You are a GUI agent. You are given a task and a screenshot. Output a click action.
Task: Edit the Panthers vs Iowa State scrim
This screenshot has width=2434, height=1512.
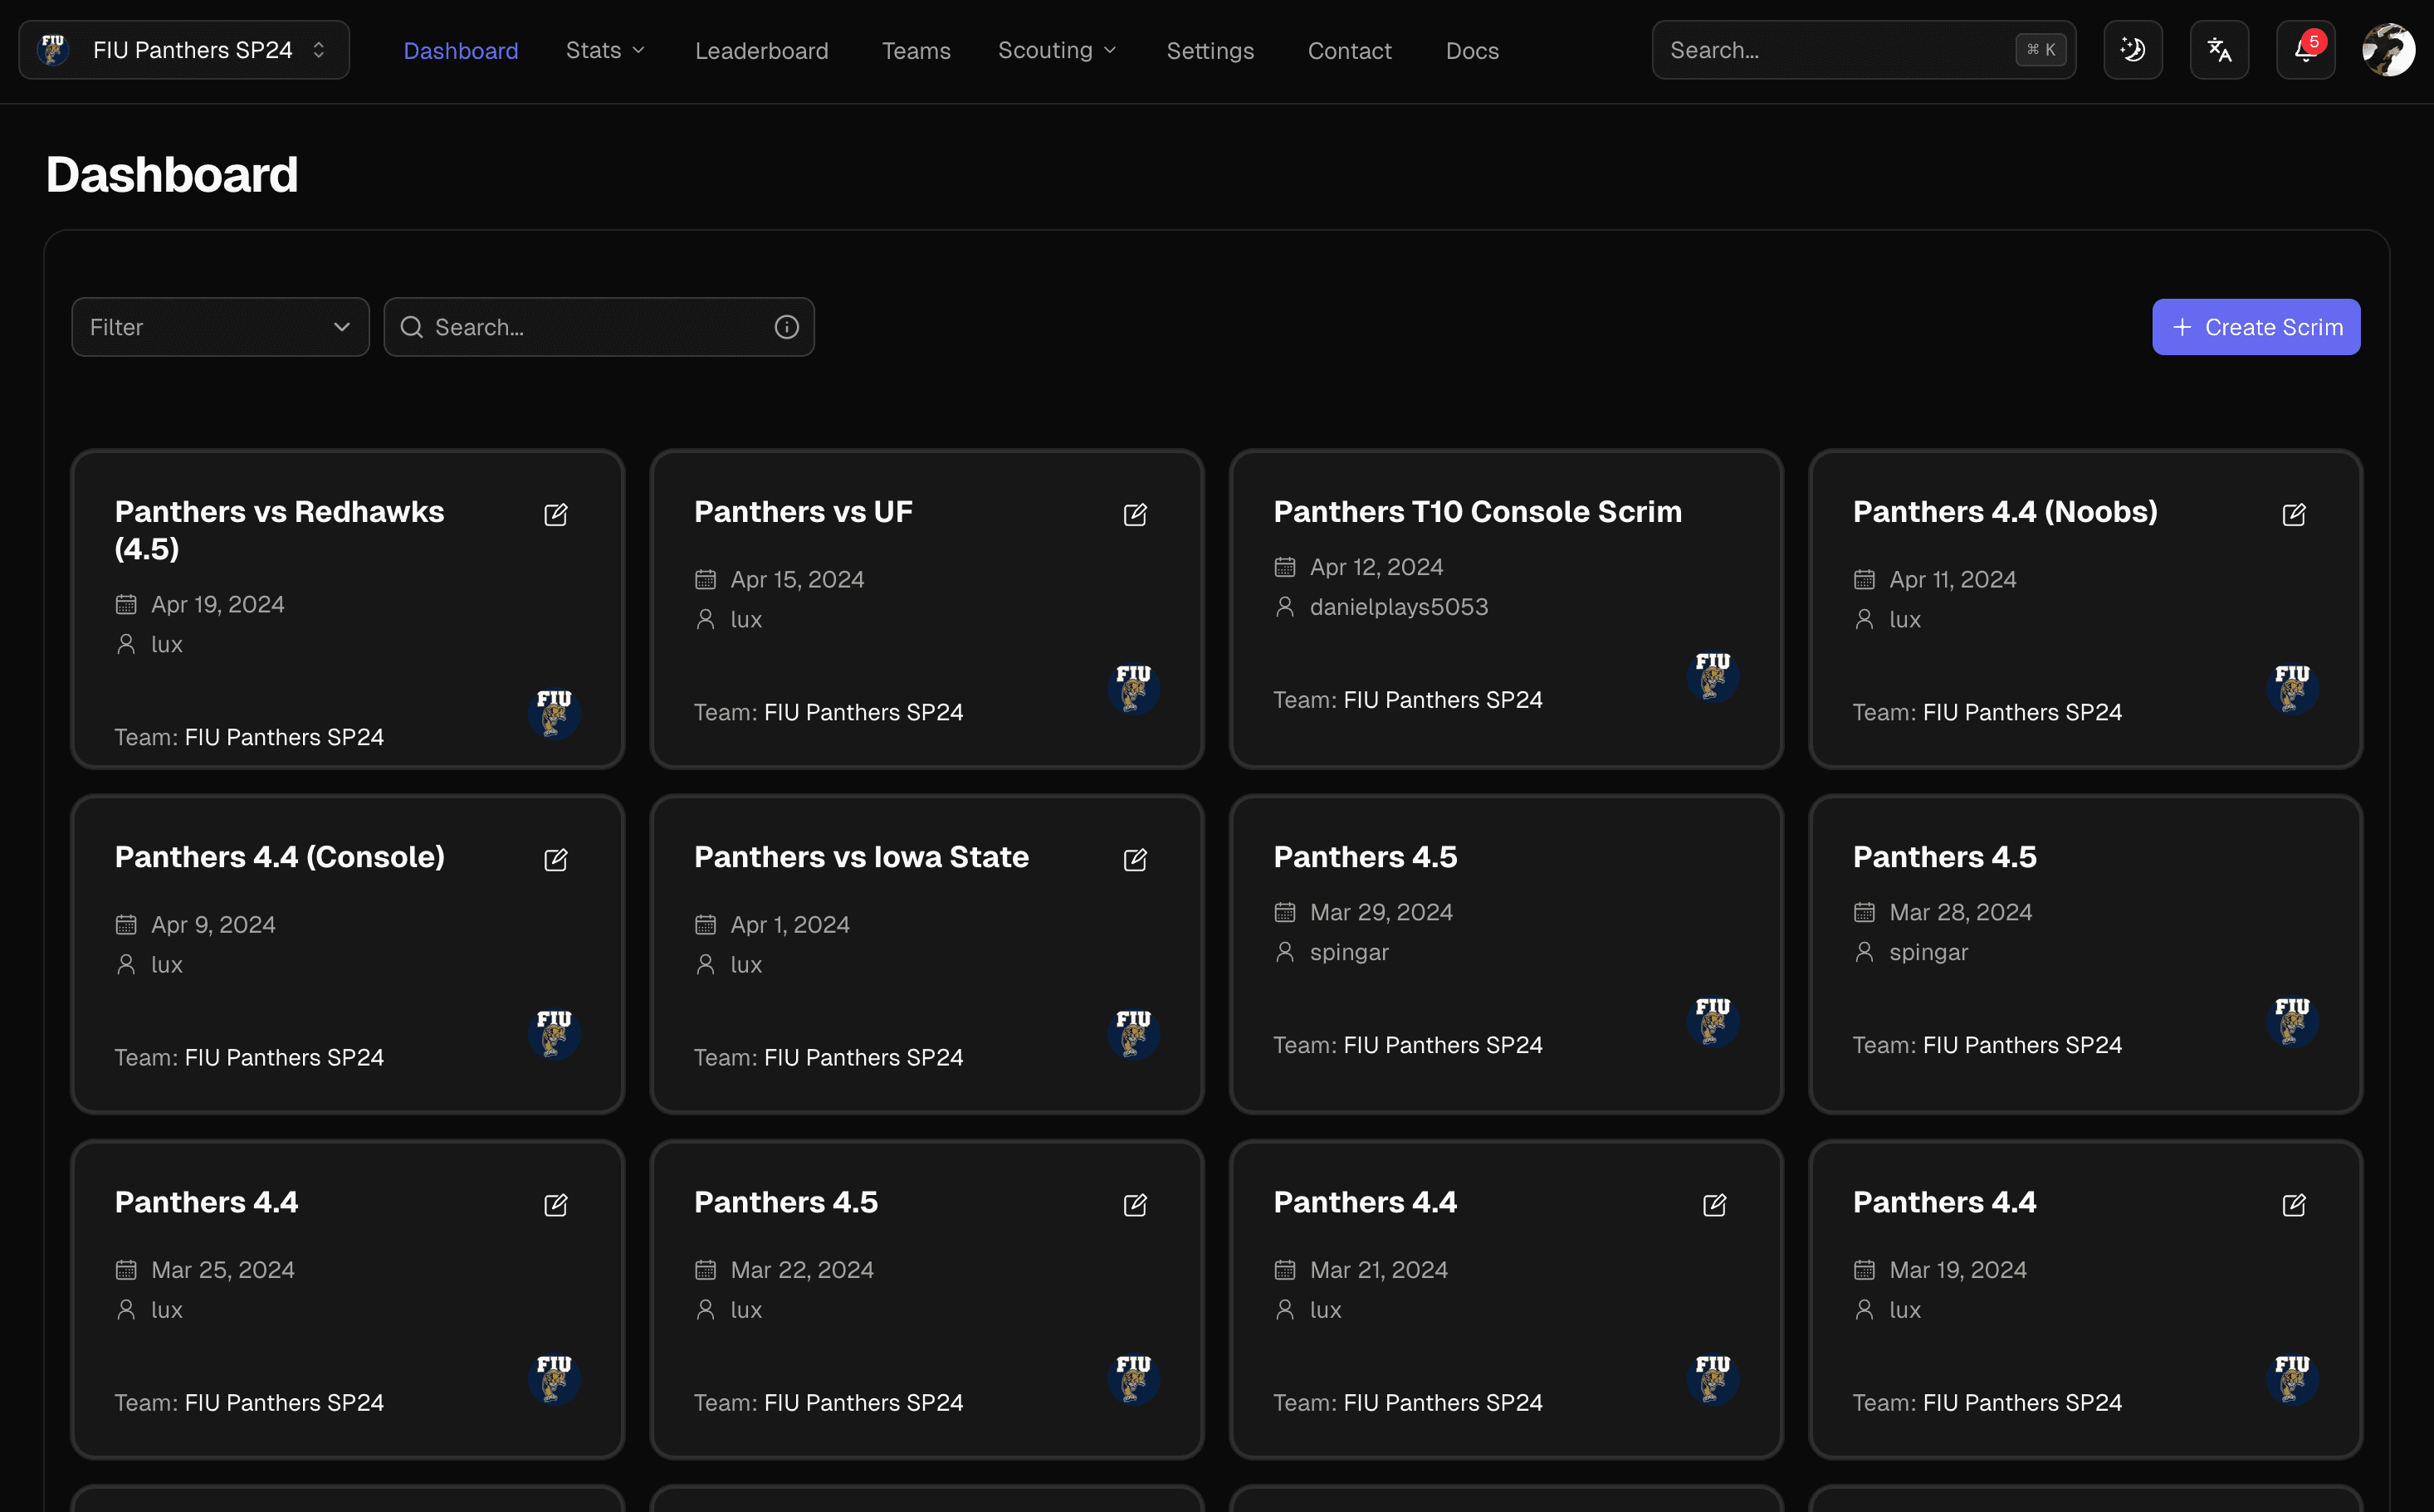pos(1136,859)
